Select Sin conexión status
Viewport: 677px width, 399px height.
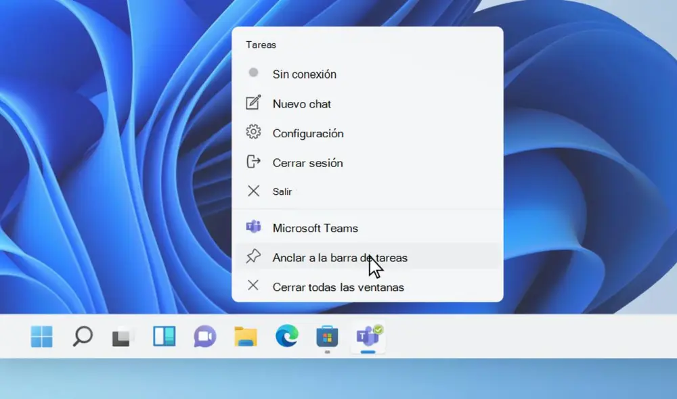[305, 74]
